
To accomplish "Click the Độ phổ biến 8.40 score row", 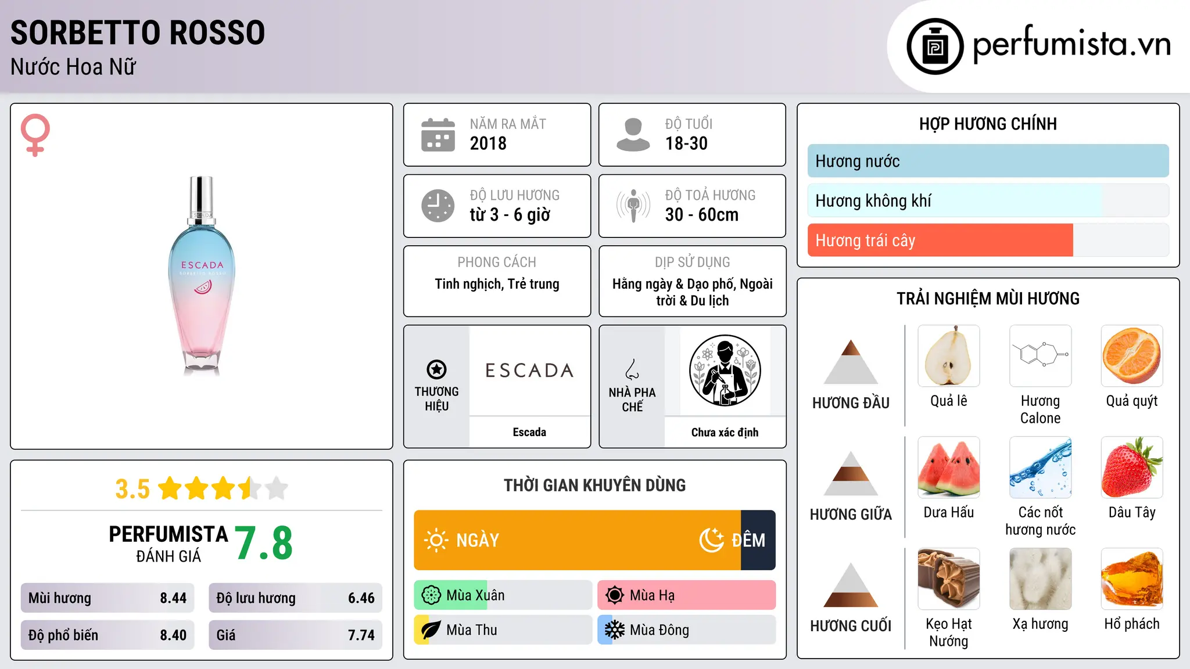I will 107,635.
